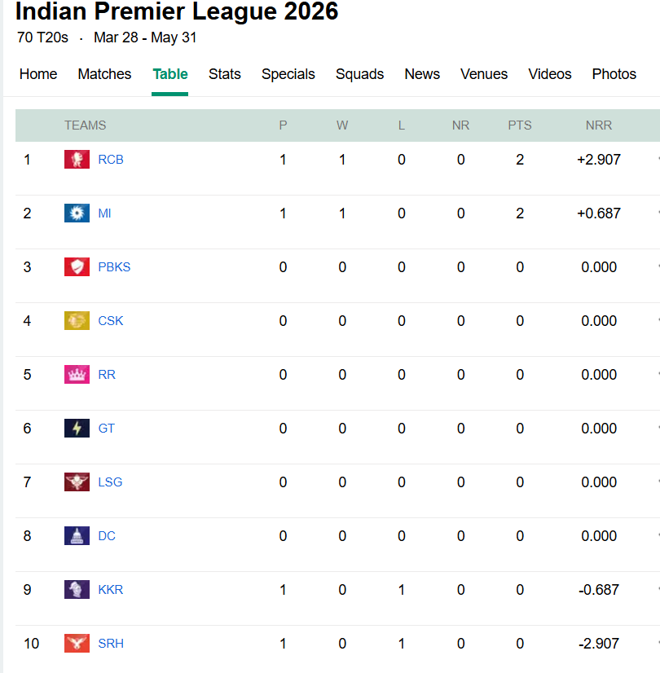660x673 pixels.
Task: Expand the RCB row details chevron
Action: pyautogui.click(x=657, y=159)
